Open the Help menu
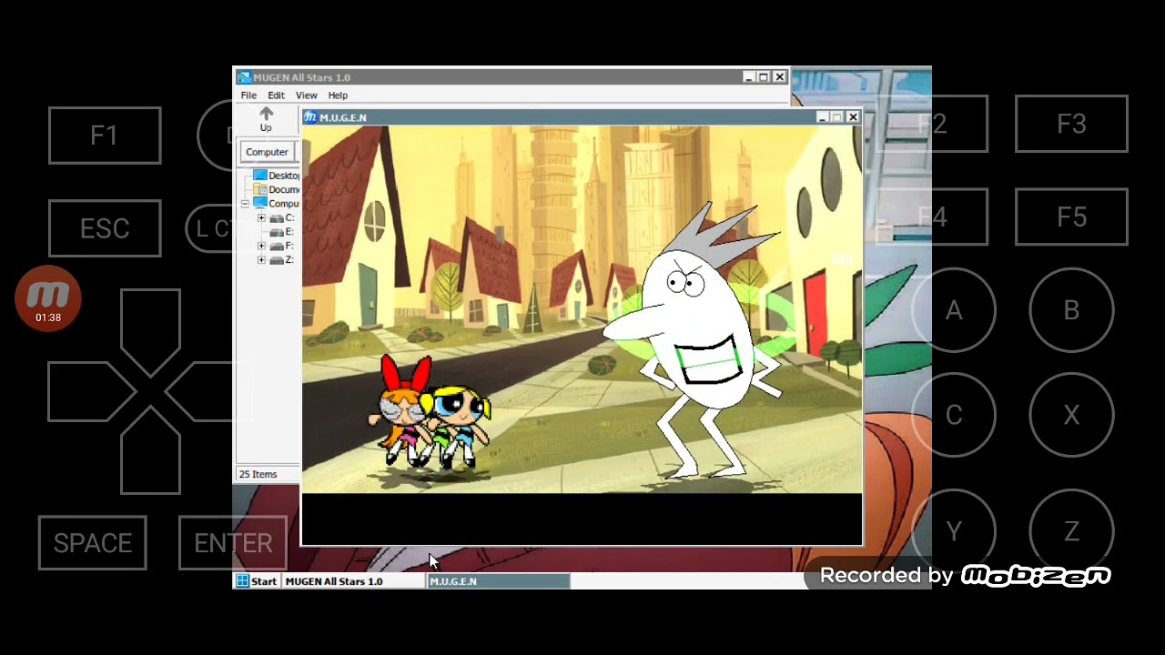This screenshot has height=655, width=1165. (338, 96)
